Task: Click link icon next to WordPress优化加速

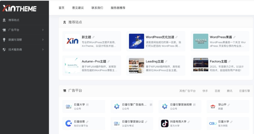Action: [176, 37]
